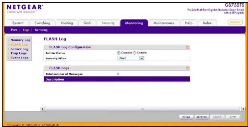Click the Admin Status label
Viewport: 248px width, 127px height.
tap(55, 53)
